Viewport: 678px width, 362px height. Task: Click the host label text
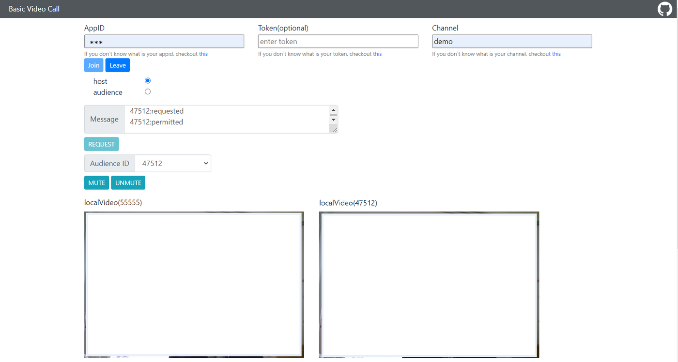tap(100, 81)
